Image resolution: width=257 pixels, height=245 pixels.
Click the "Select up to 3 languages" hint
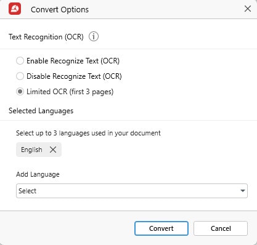click(x=88, y=133)
